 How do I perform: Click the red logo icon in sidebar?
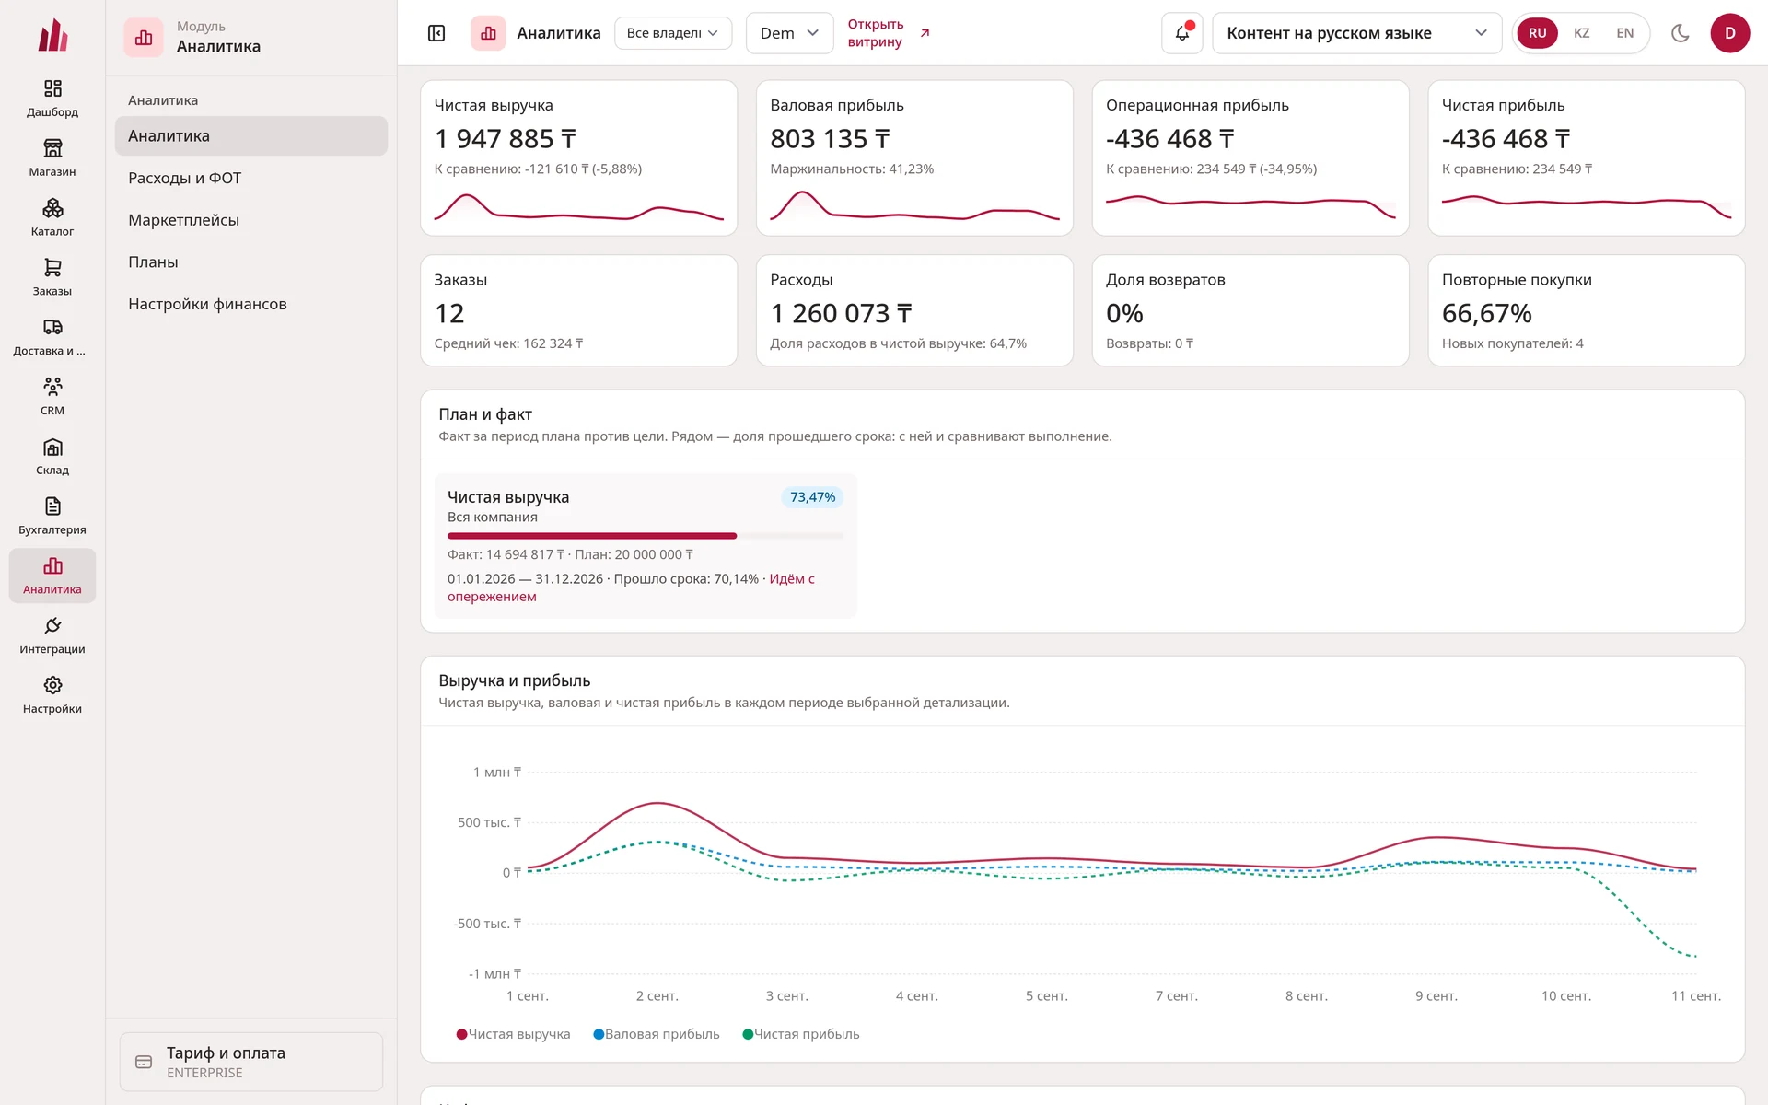pos(52,35)
